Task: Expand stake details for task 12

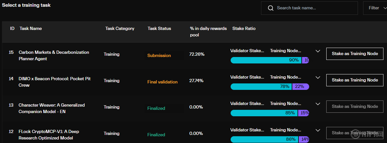Action: pyautogui.click(x=318, y=130)
